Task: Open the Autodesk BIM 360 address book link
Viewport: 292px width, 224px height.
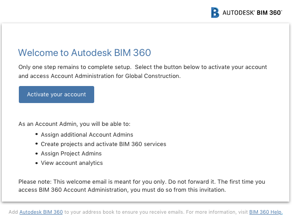Action: [41, 212]
